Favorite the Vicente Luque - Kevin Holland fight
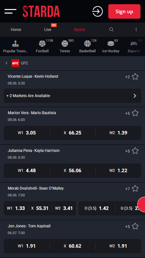 click(135, 77)
